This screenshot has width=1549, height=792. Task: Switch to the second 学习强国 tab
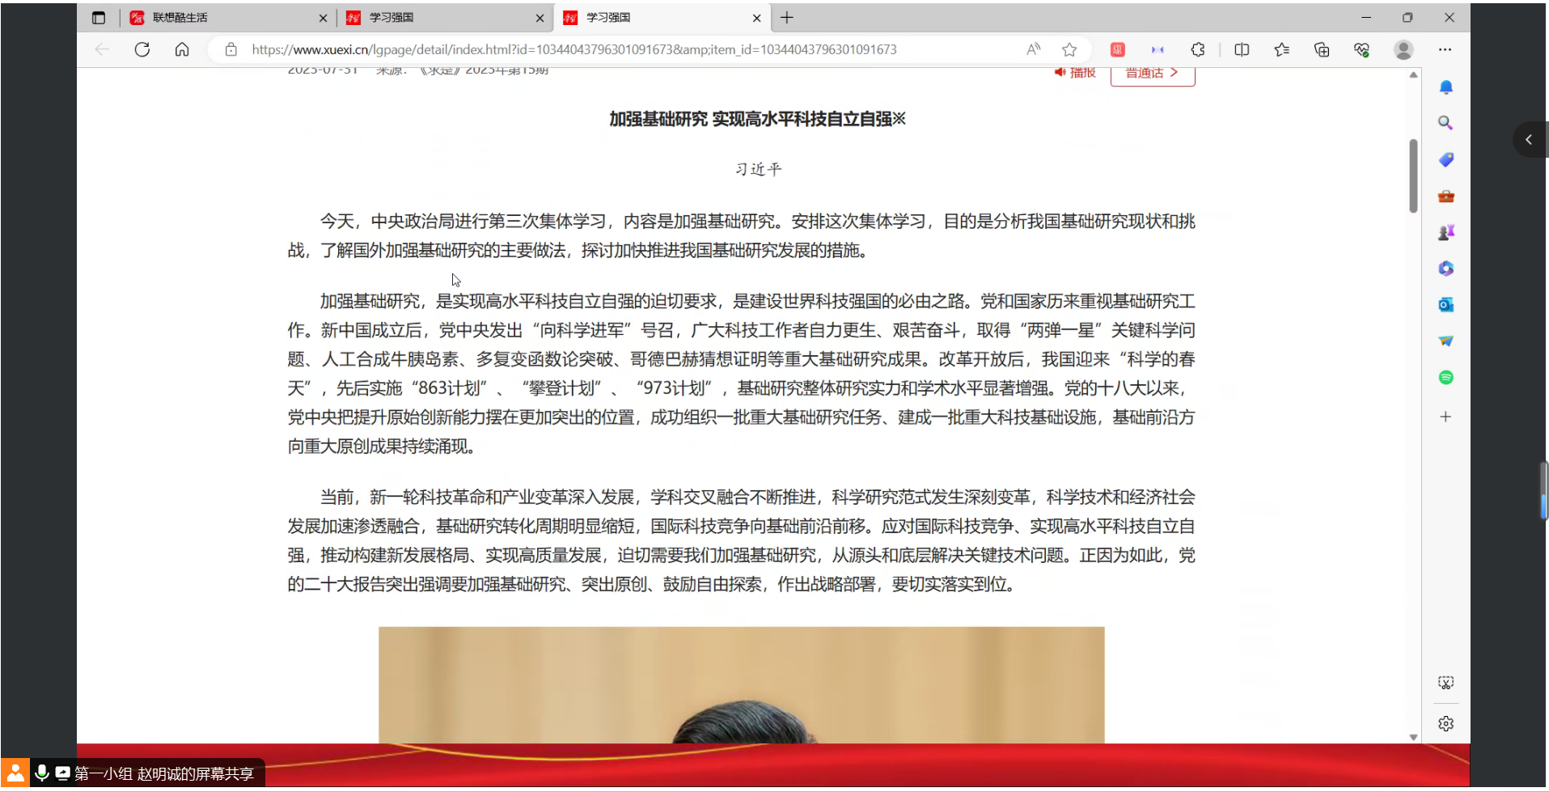pyautogui.click(x=655, y=18)
